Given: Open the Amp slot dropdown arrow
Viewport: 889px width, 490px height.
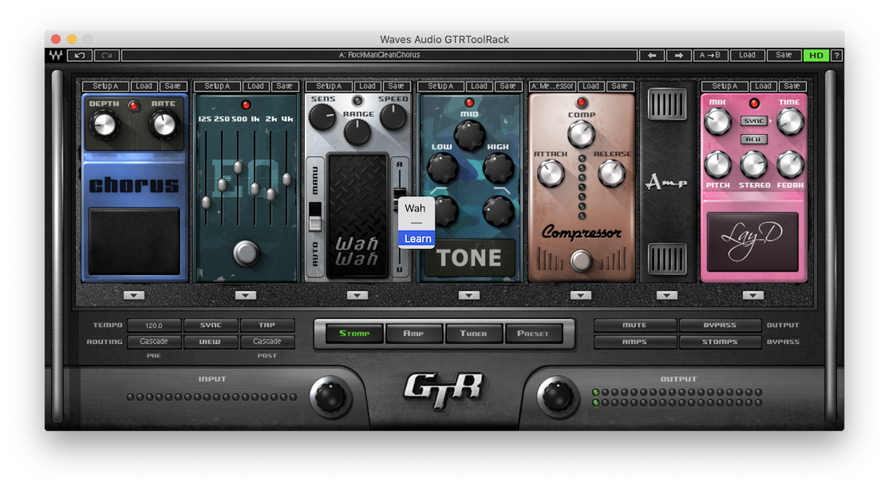Looking at the screenshot, I should coord(667,295).
